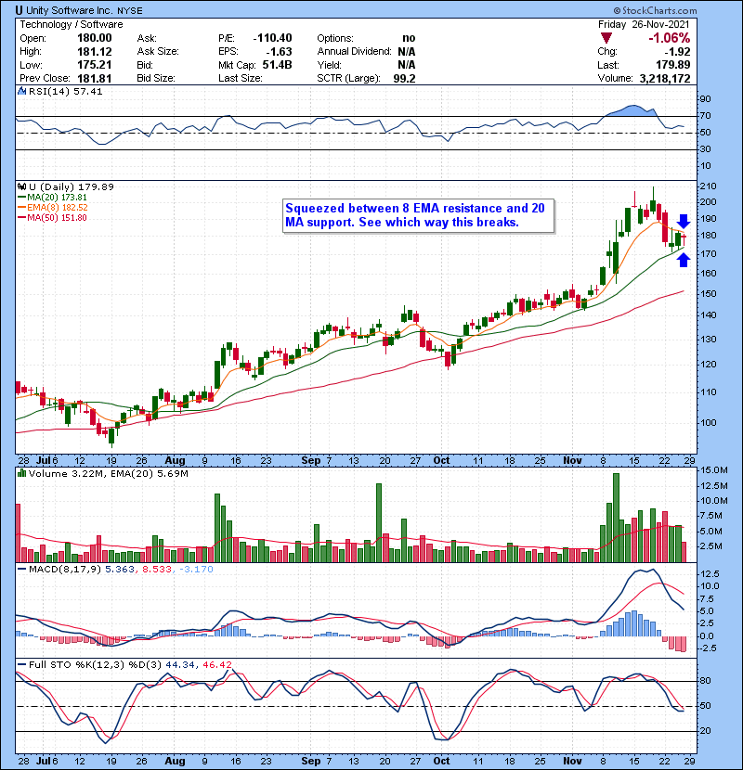Click the 'Volume 3.22M, EMA(20) 5.69M' panel label
This screenshot has height=770, width=743.
[108, 474]
